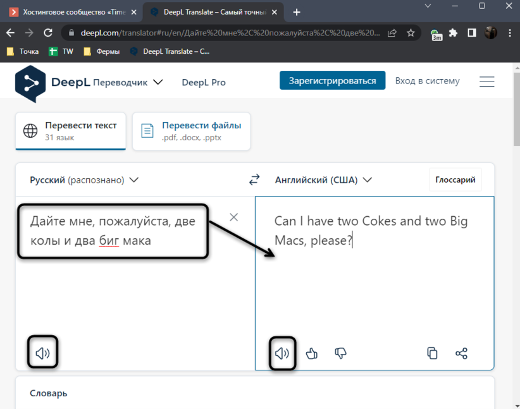Open the Chrome three-dot menu
Viewport: 520px width, 409px height.
(510, 33)
